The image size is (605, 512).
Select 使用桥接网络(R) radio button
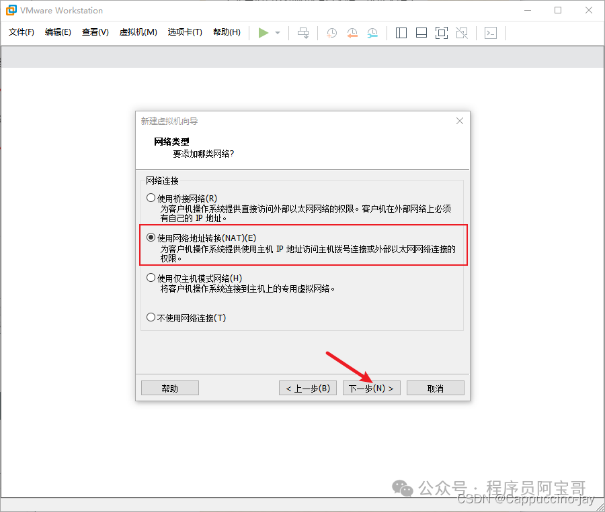click(x=151, y=198)
